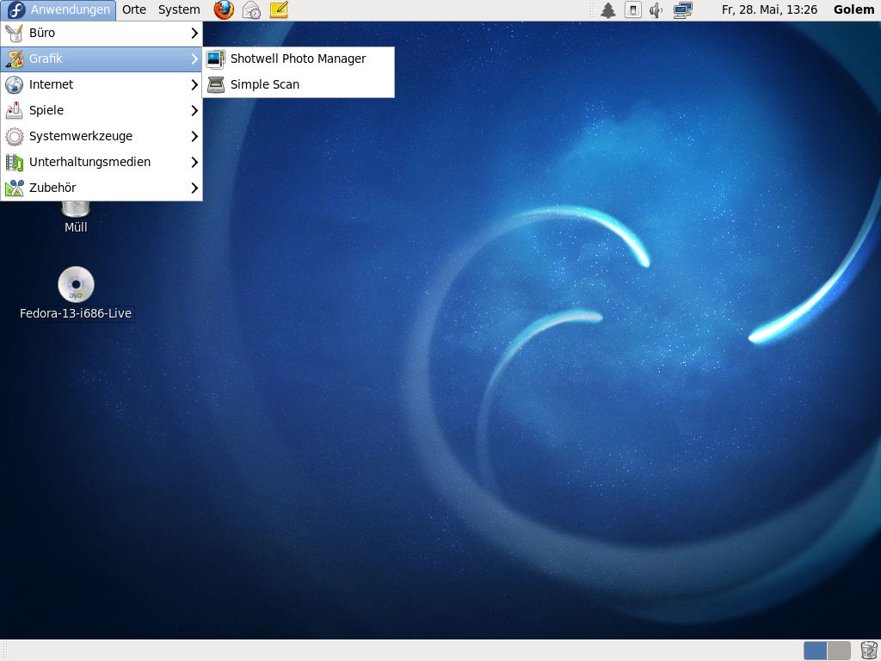
Task: Expand the arrow next to Spiele
Action: tap(194, 110)
